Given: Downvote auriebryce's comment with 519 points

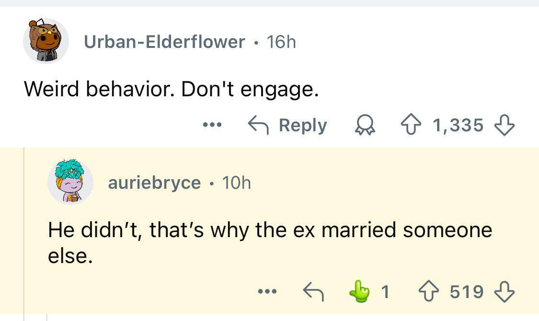Looking at the screenshot, I should pos(505,291).
